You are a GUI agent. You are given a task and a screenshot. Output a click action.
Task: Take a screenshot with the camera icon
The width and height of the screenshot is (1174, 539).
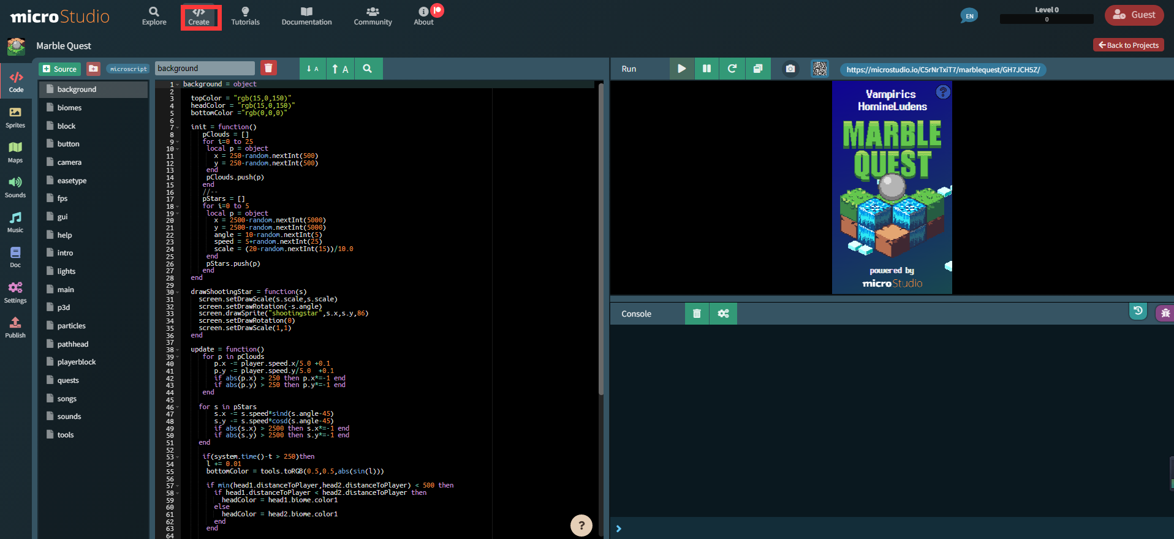click(790, 69)
